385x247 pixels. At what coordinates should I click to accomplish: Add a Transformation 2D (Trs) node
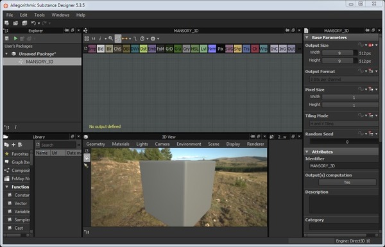tap(246, 49)
